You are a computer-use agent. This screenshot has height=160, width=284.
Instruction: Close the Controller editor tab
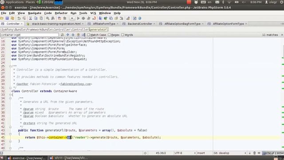[x=22, y=24]
